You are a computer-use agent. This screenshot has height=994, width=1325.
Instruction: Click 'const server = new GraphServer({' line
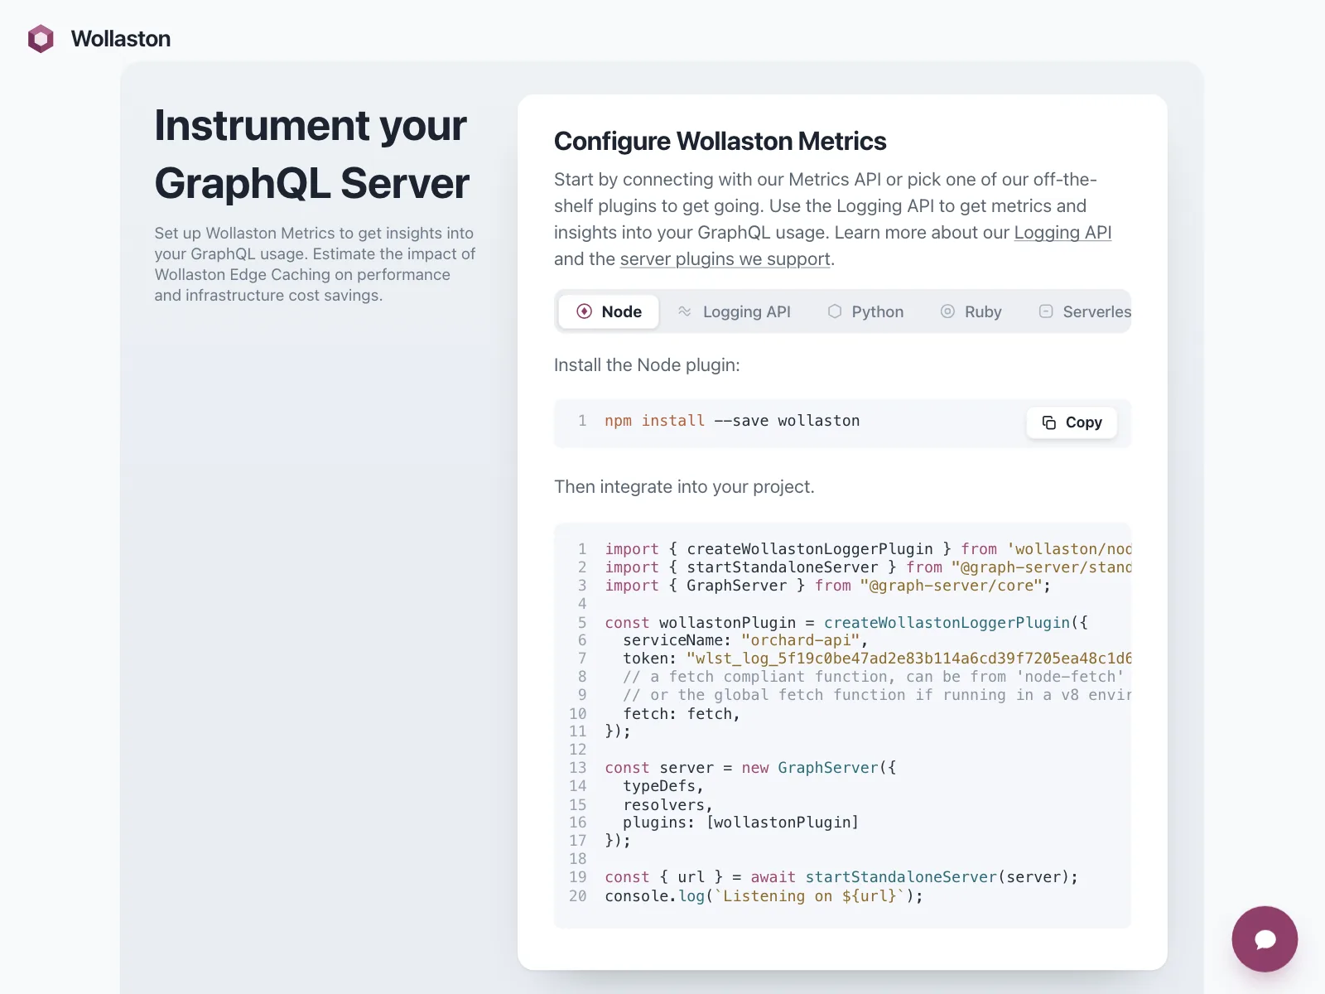click(x=750, y=768)
